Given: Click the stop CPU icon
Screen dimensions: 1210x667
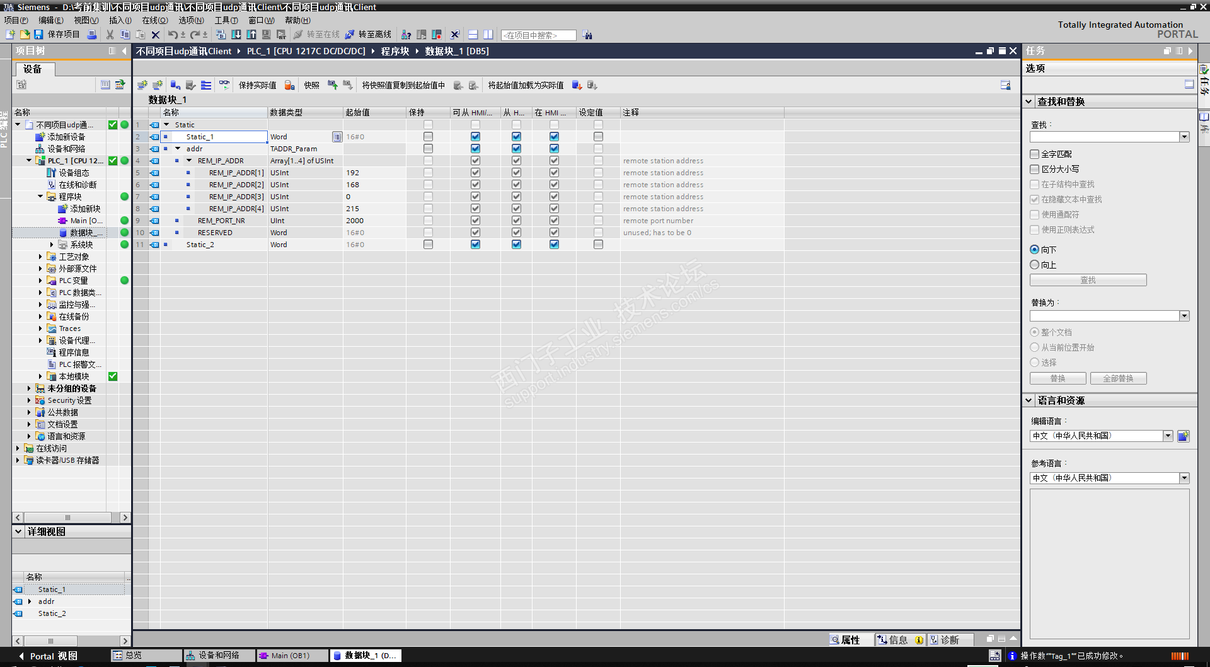Looking at the screenshot, I should point(437,35).
